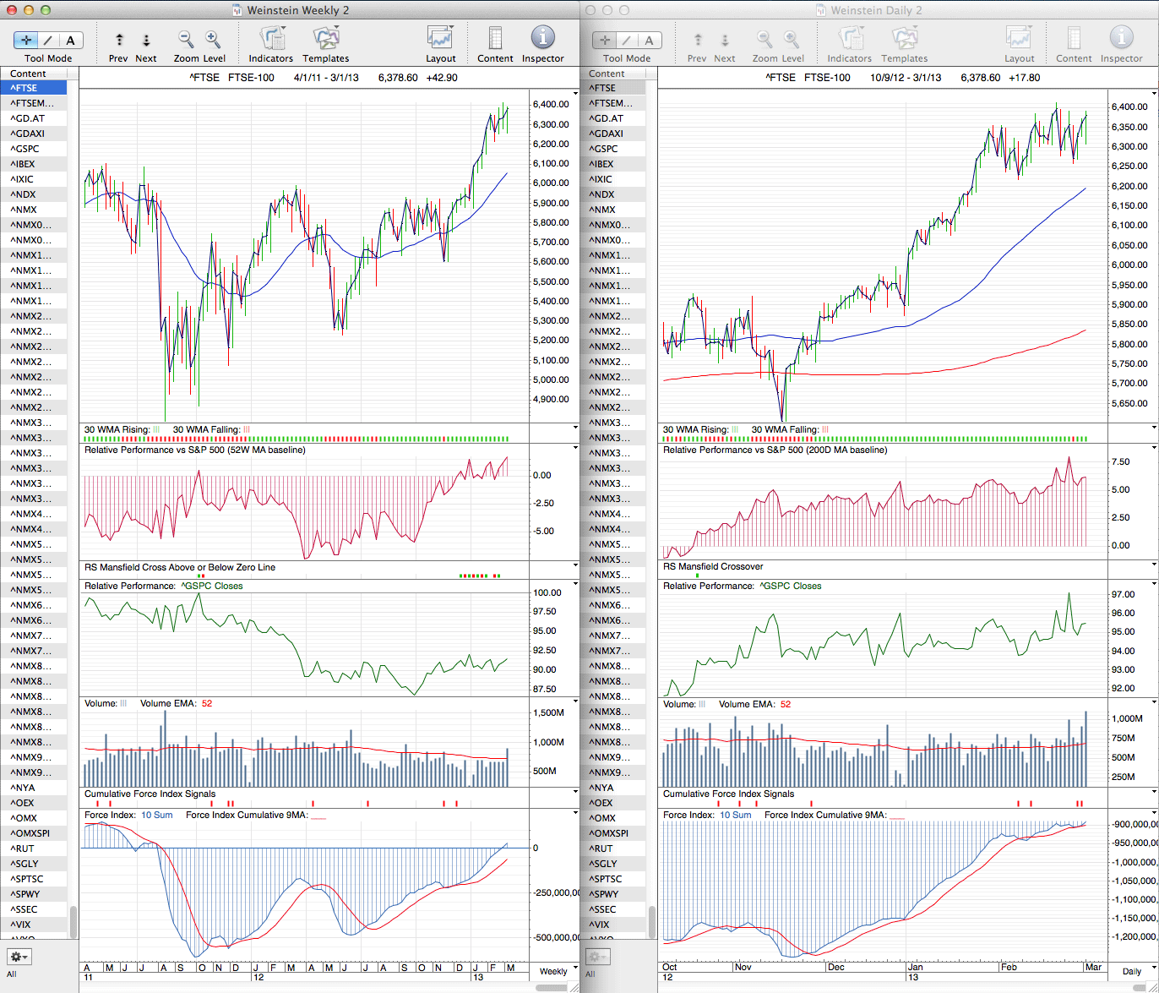This screenshot has width=1159, height=993.
Task: Select ^GDAXI in the Weekly content list
Action: 29,134
